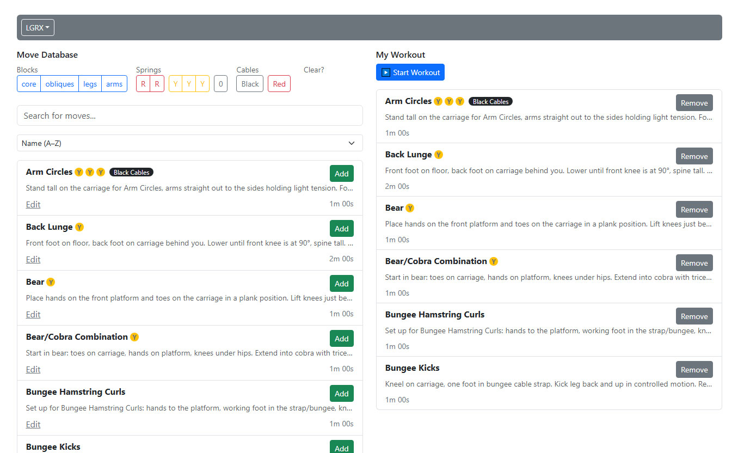Edit the Bungee Hamstring Curls move

[x=33, y=425]
